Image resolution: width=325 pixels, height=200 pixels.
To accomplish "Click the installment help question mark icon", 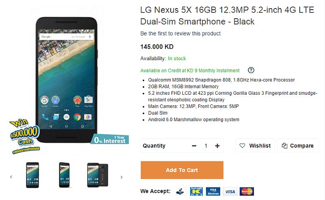I will coord(251,70).
